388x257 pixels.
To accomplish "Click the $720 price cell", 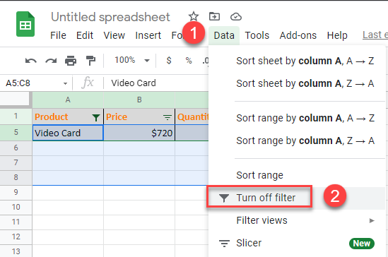I will (x=139, y=133).
